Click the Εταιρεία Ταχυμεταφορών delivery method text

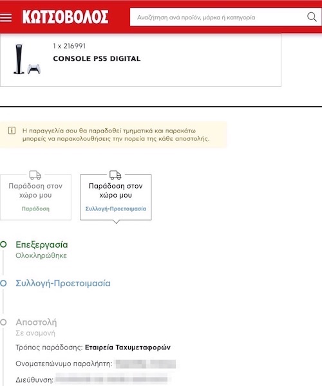click(128, 347)
